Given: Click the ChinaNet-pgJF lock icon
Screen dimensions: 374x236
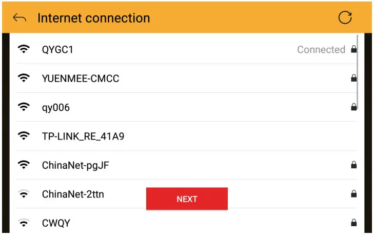Looking at the screenshot, I should tap(353, 165).
